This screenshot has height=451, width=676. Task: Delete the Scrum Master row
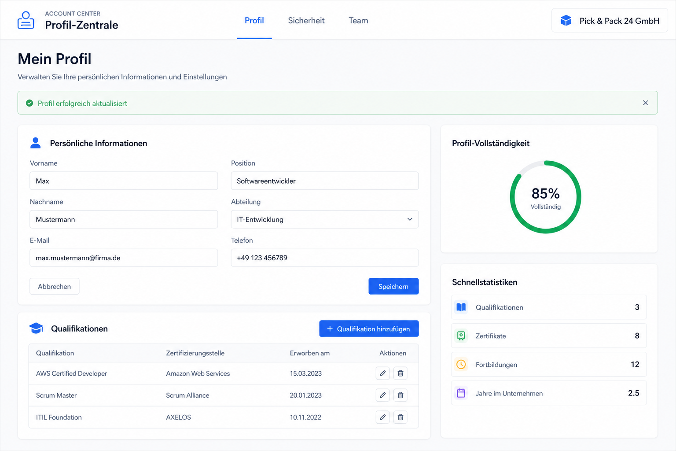click(x=400, y=396)
